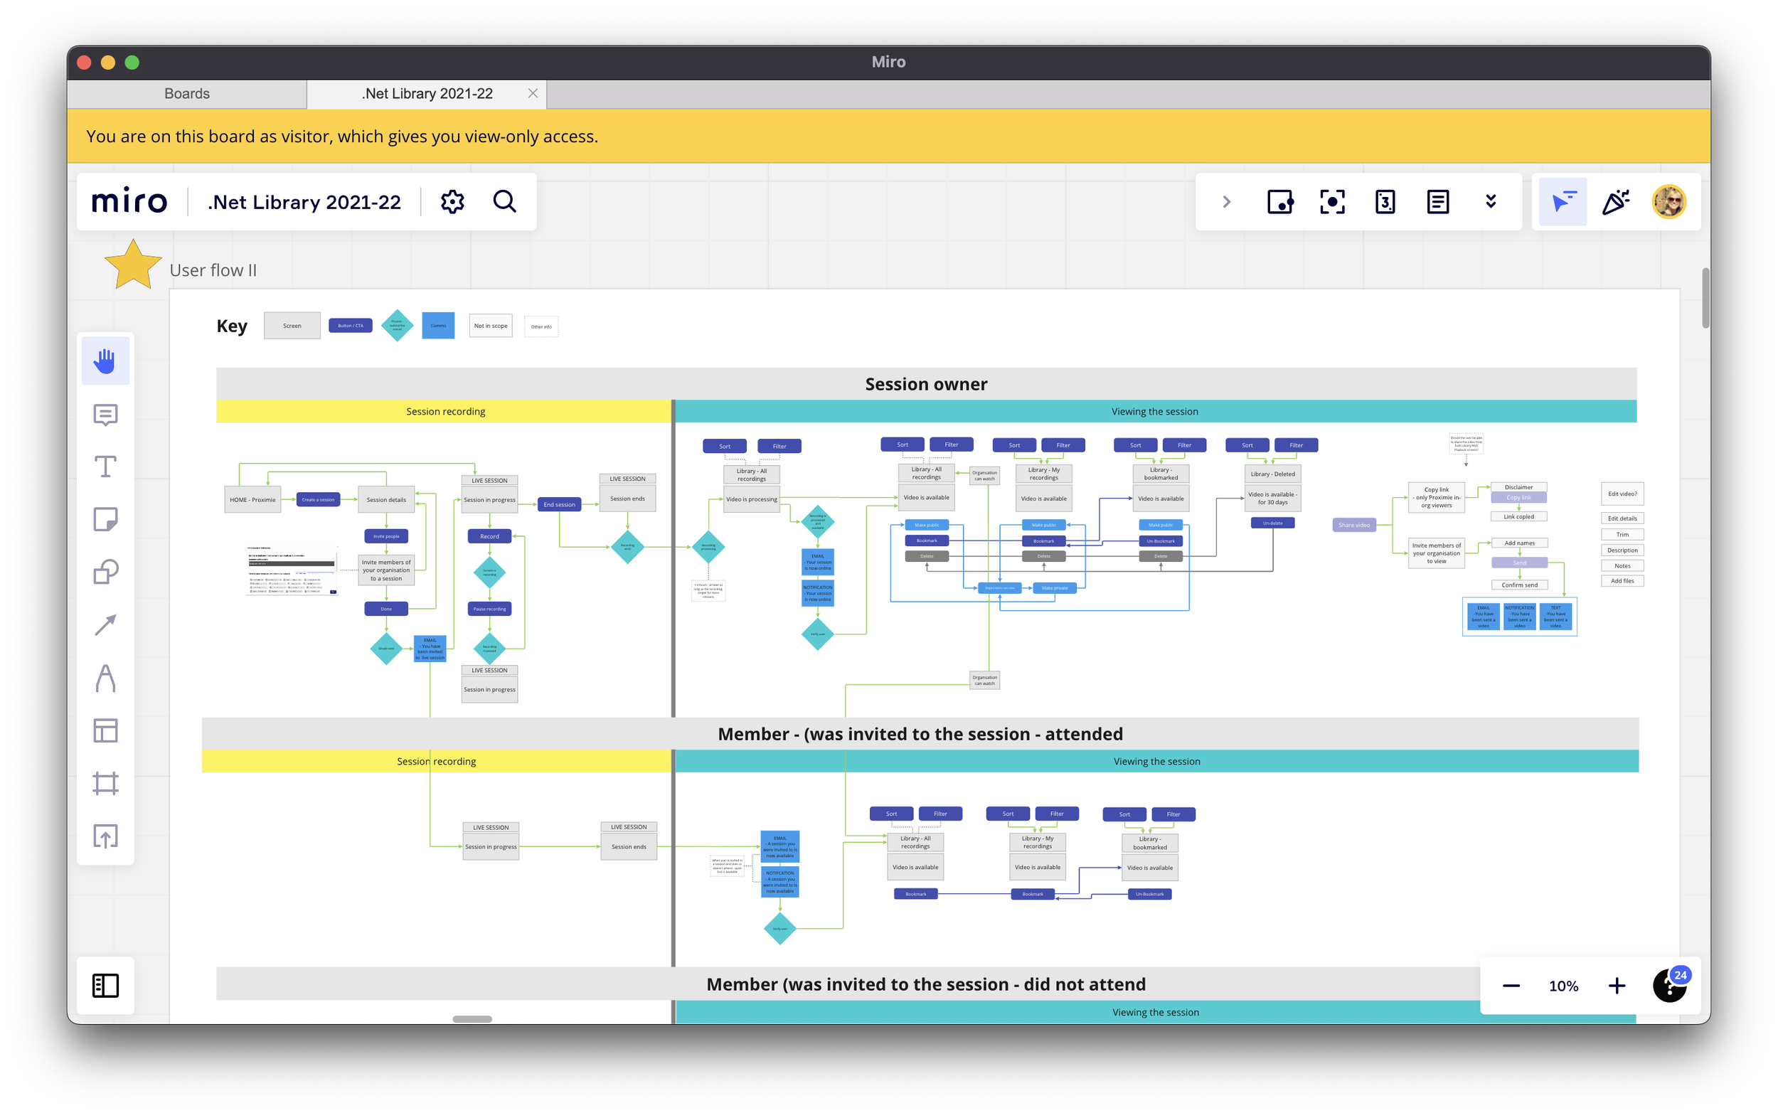Select the shapes tool
This screenshot has width=1778, height=1113.
pos(105,572)
